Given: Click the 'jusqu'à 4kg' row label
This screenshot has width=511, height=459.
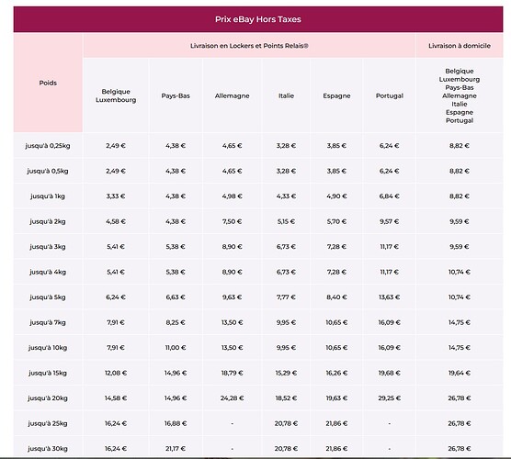Looking at the screenshot, I should (x=48, y=272).
